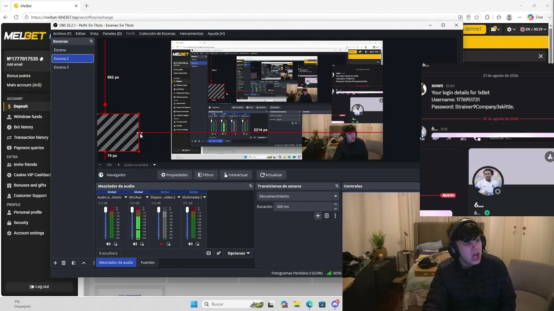Viewport: 554px width, 311px height.
Task: Zoom in the preview with plus icon
Action: pos(118,165)
